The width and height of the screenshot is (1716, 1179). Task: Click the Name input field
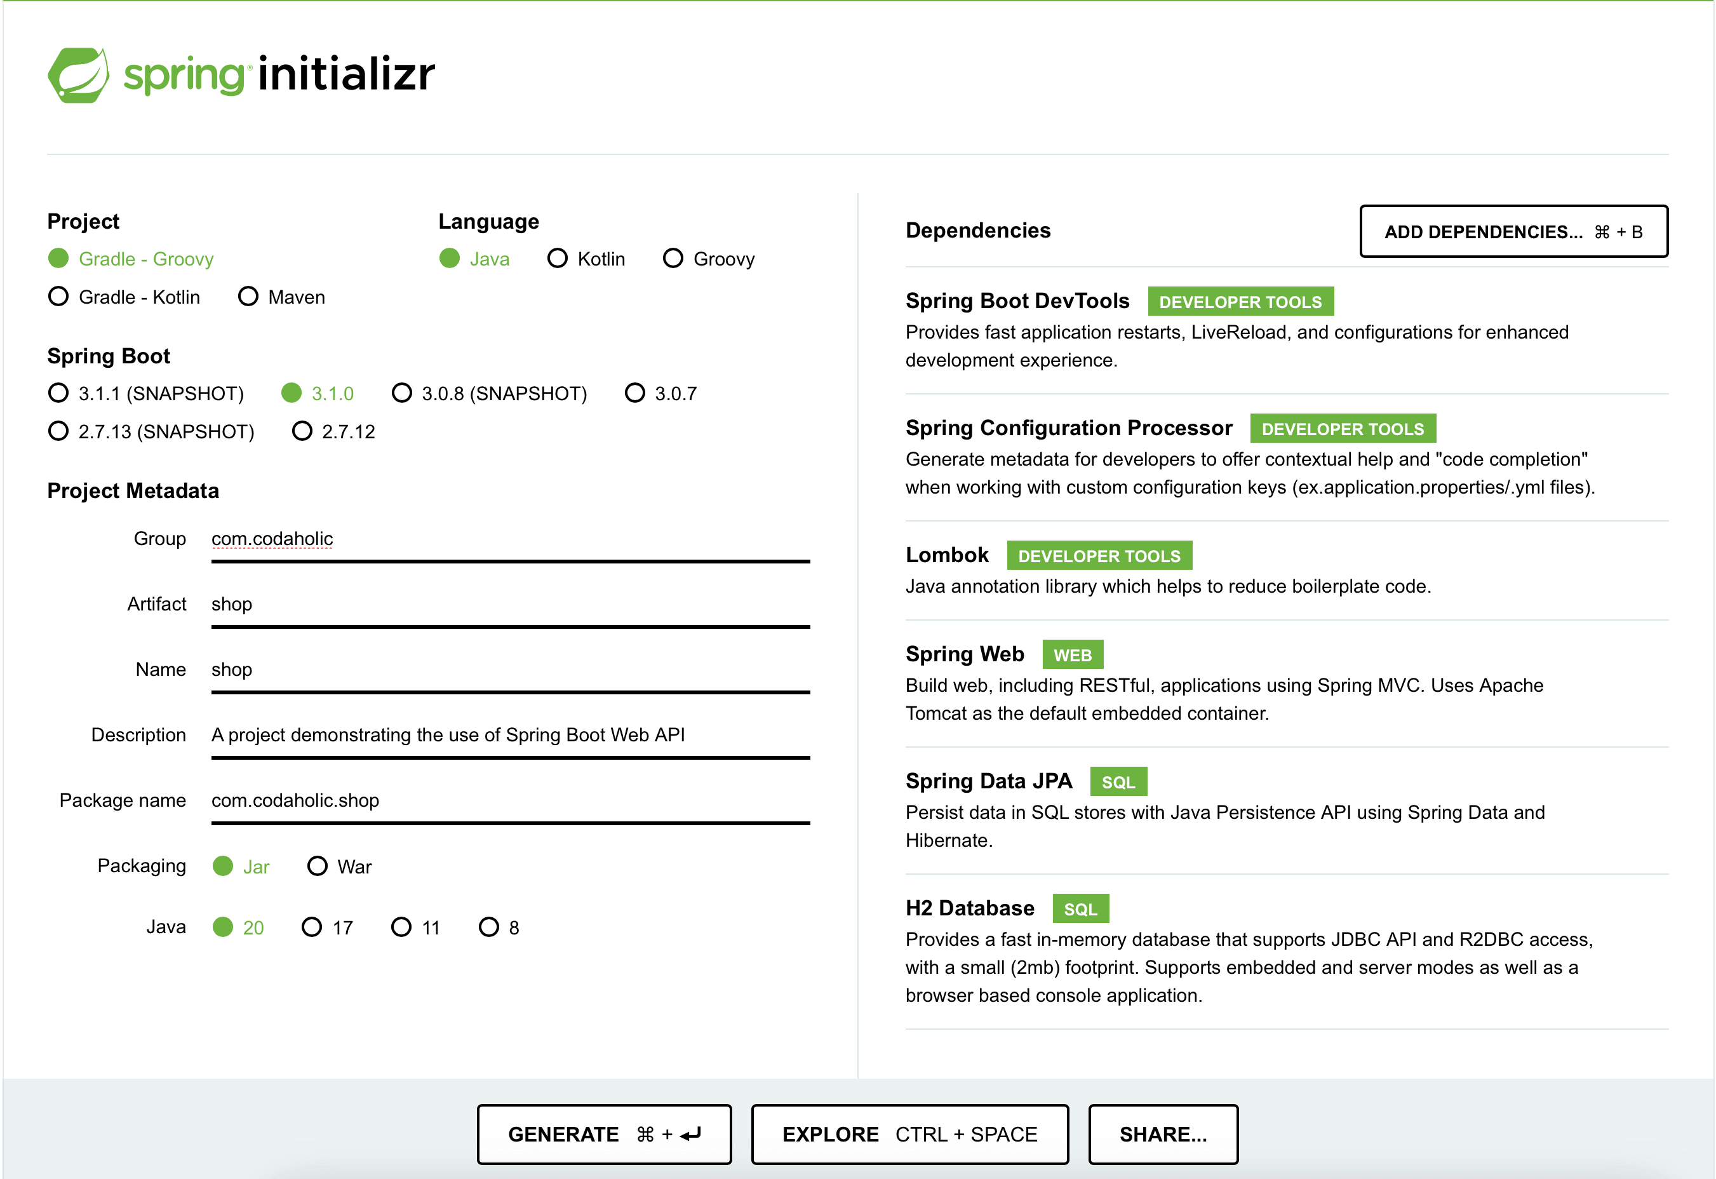pos(510,671)
